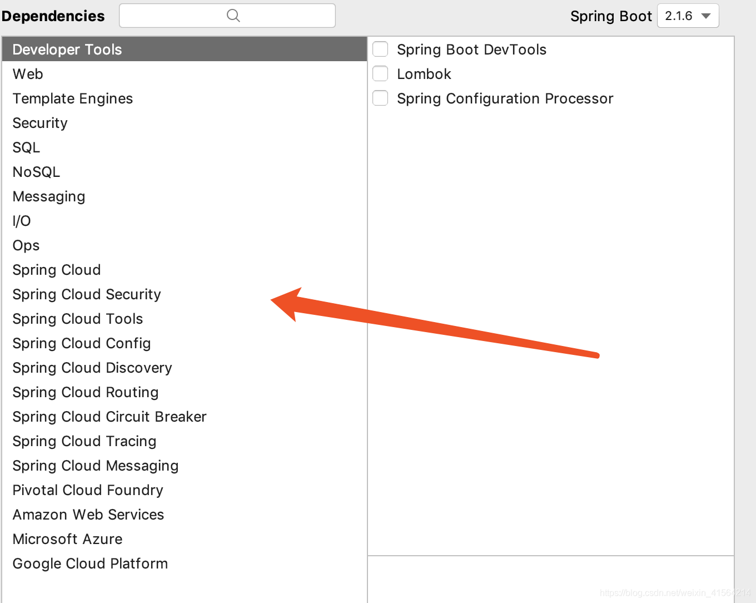Select the Ops category
Image resolution: width=756 pixels, height=603 pixels.
click(x=185, y=245)
